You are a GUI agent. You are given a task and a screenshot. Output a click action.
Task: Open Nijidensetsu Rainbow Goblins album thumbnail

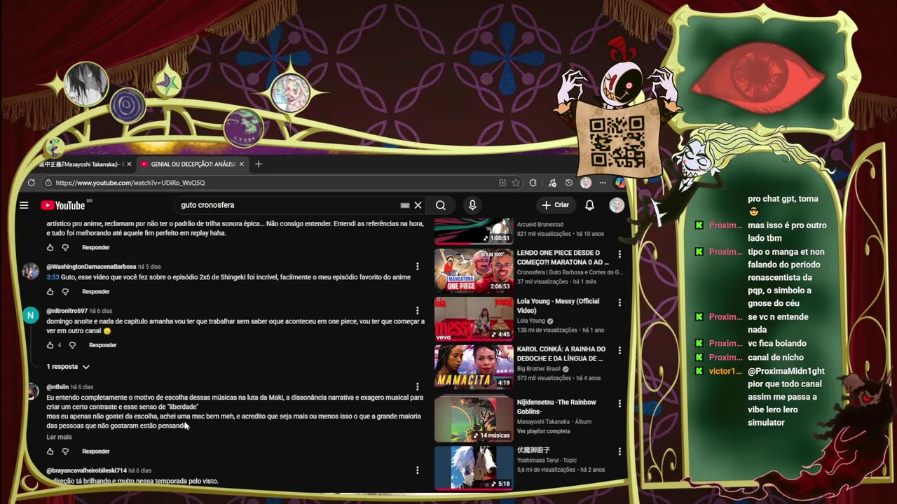(474, 419)
